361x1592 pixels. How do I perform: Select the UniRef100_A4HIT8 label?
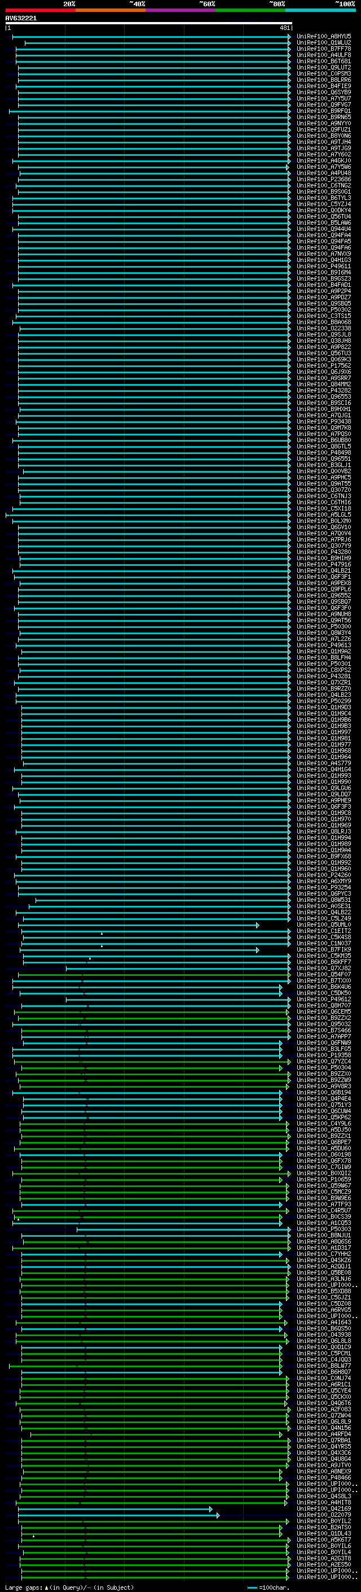[x=324, y=1502]
